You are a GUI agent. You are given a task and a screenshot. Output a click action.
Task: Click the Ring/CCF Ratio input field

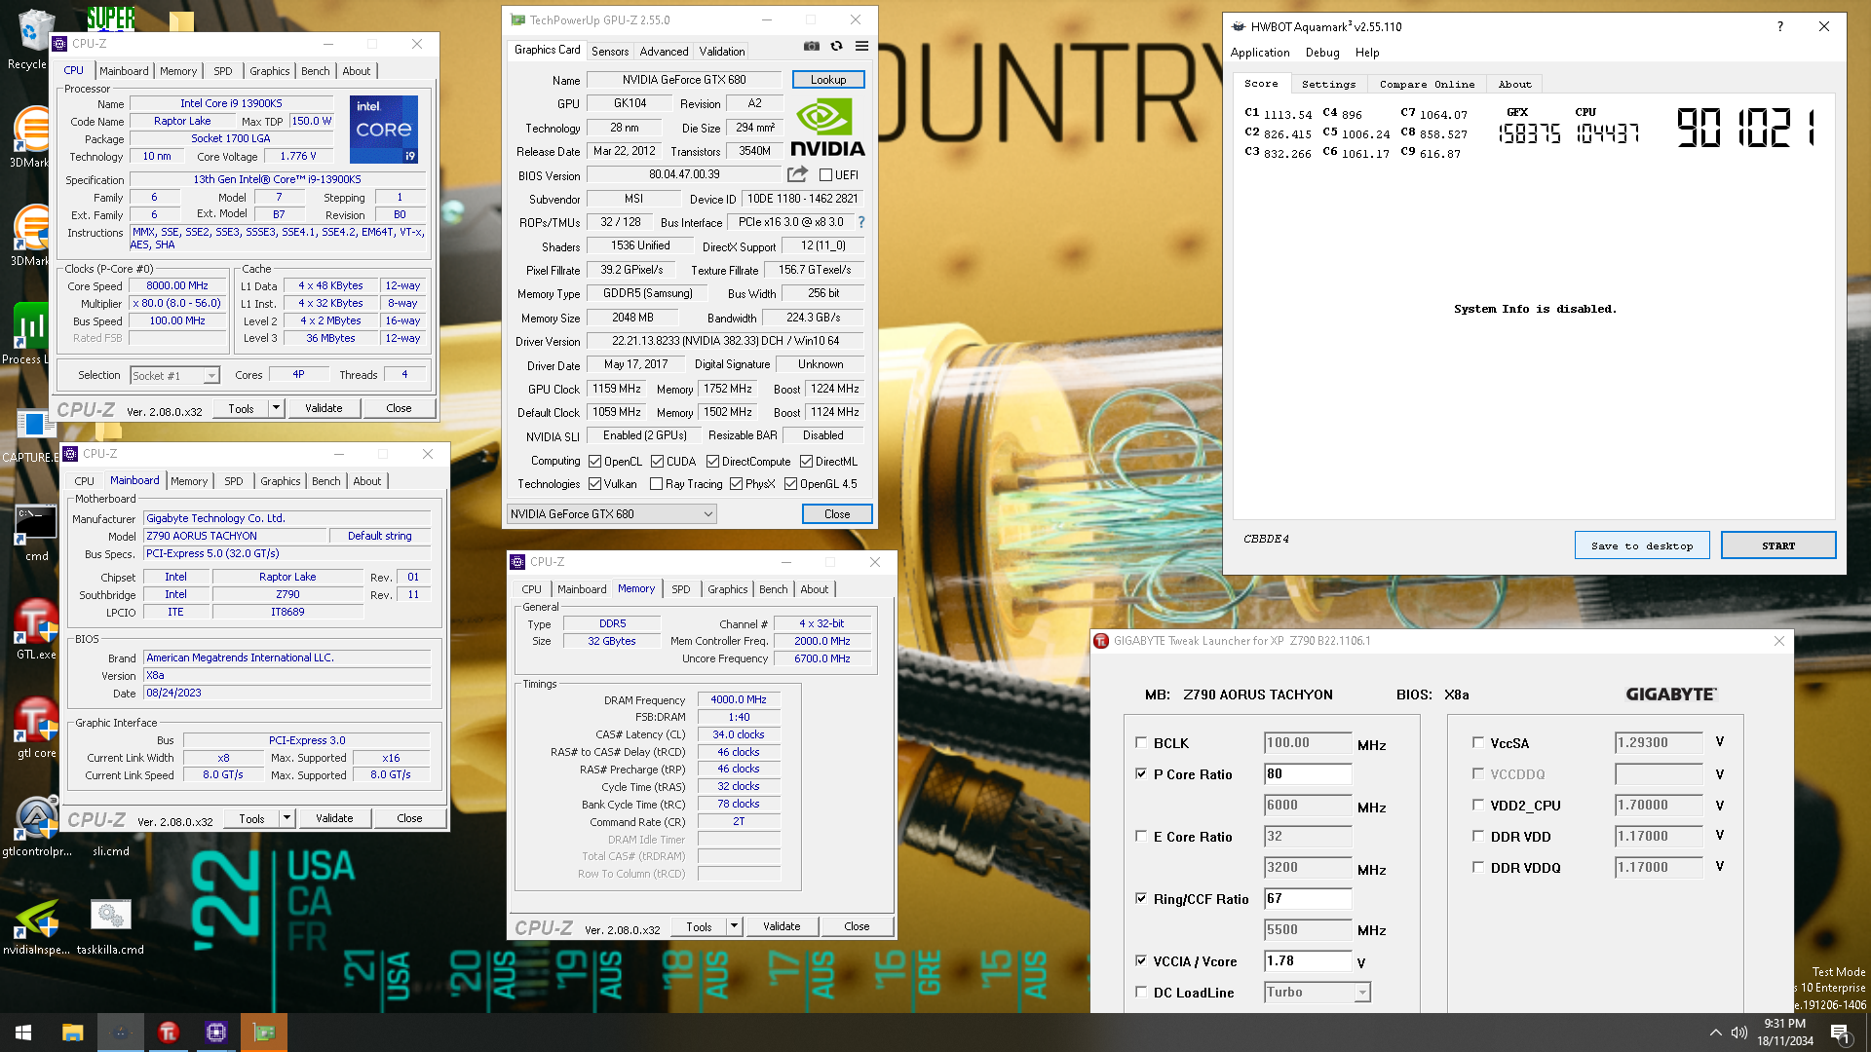coord(1308,898)
